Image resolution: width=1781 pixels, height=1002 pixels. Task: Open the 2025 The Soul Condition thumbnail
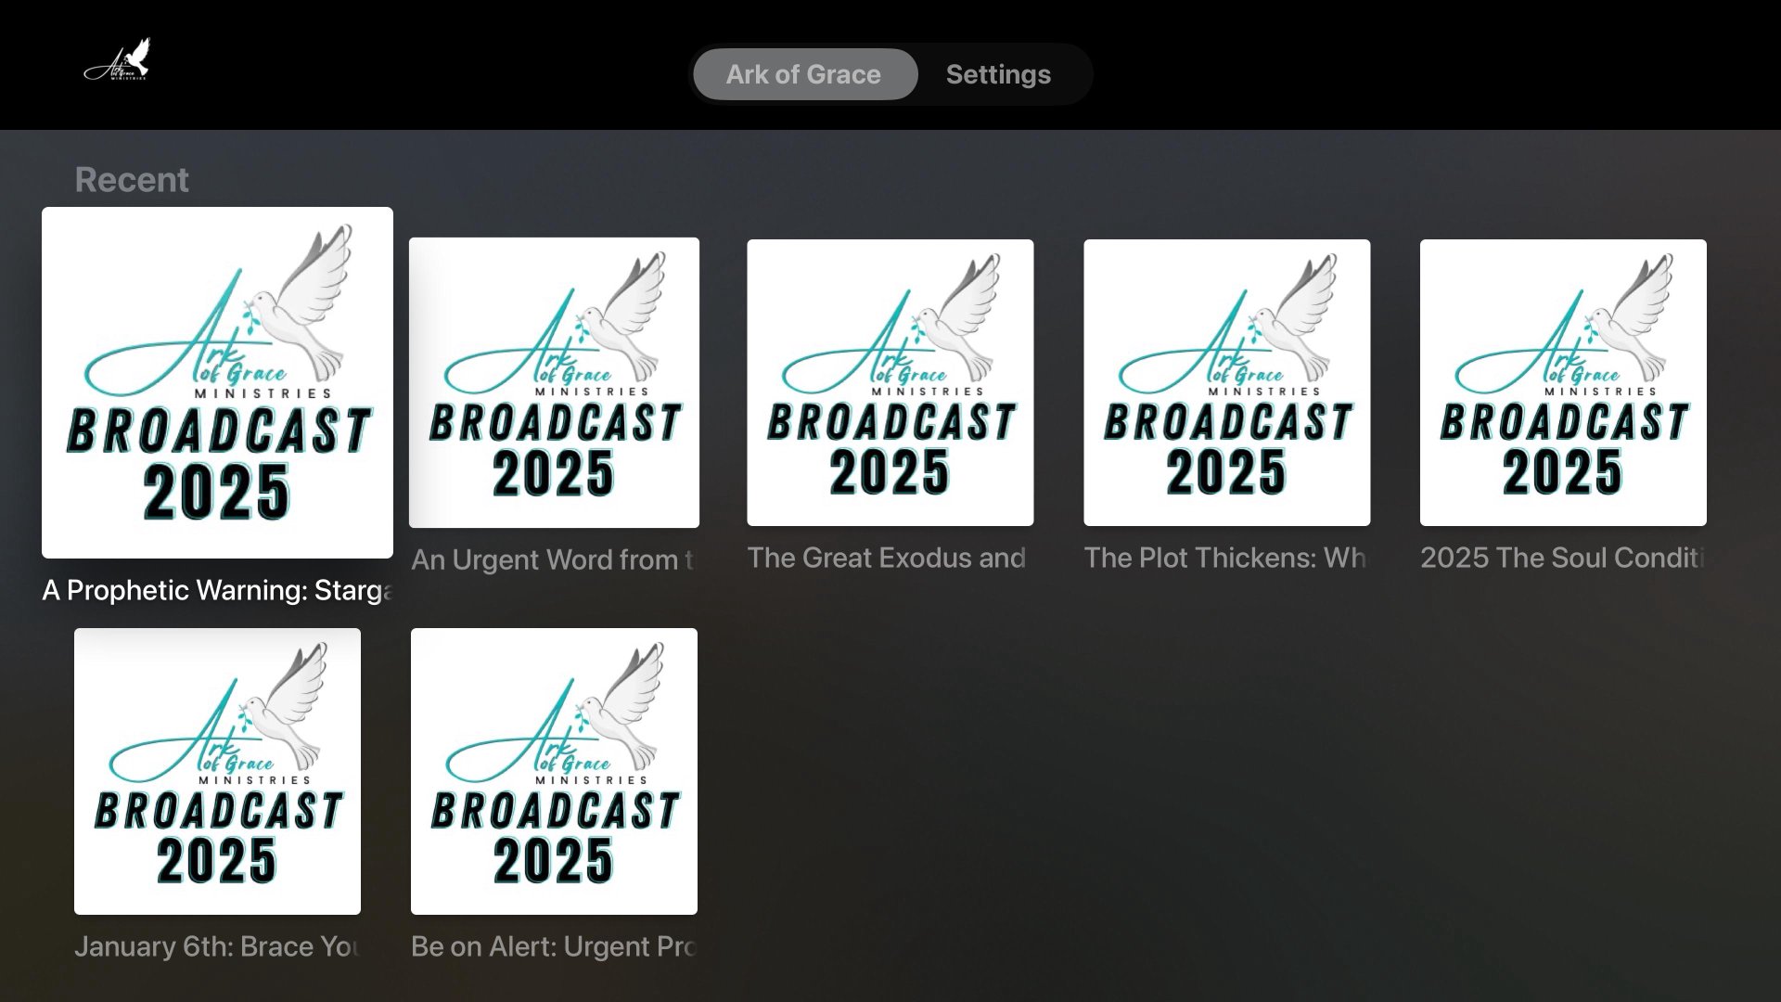(1562, 382)
